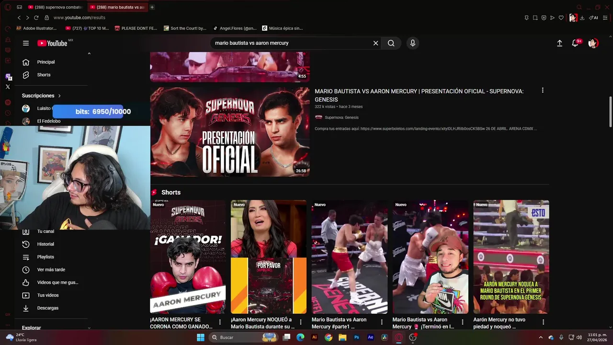Open the Presentación Oficial video thumbnail
This screenshot has width=613, height=345.
[x=230, y=132]
